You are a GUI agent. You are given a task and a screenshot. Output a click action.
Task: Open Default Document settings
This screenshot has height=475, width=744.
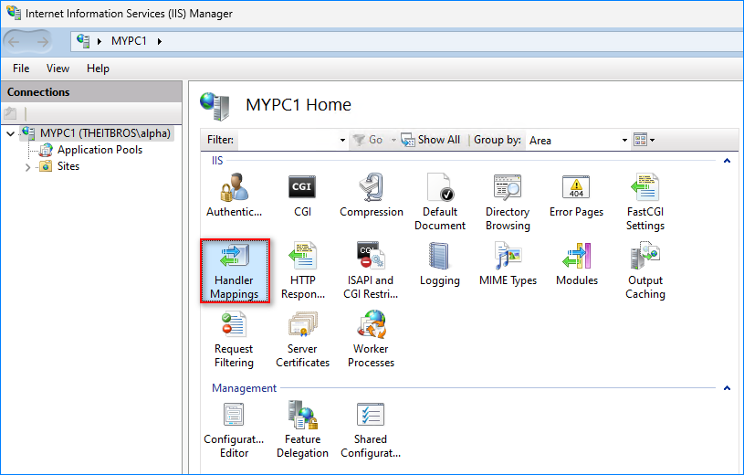440,203
